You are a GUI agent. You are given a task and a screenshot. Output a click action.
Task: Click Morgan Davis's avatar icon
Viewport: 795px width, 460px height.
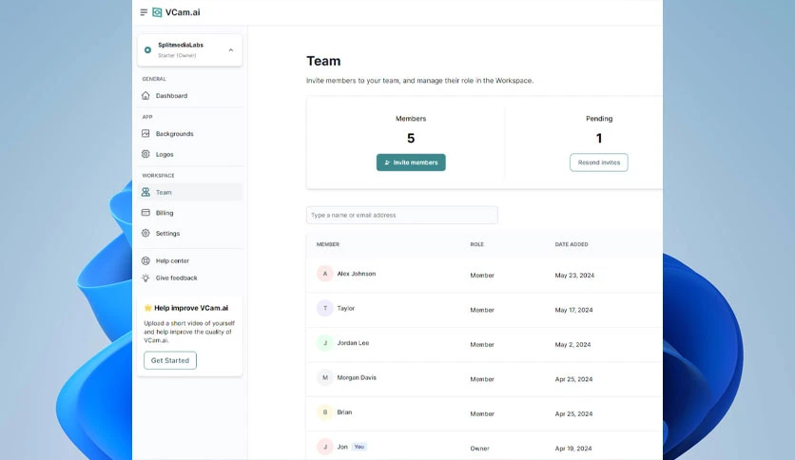325,377
